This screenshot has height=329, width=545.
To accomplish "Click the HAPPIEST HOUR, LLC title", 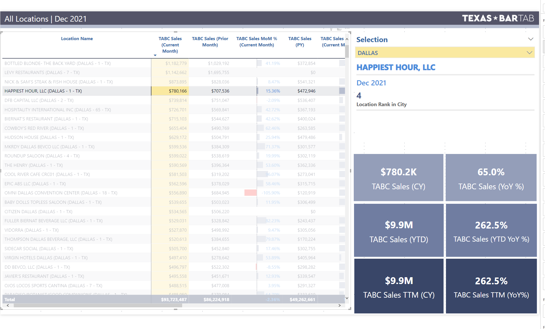I will tap(396, 67).
